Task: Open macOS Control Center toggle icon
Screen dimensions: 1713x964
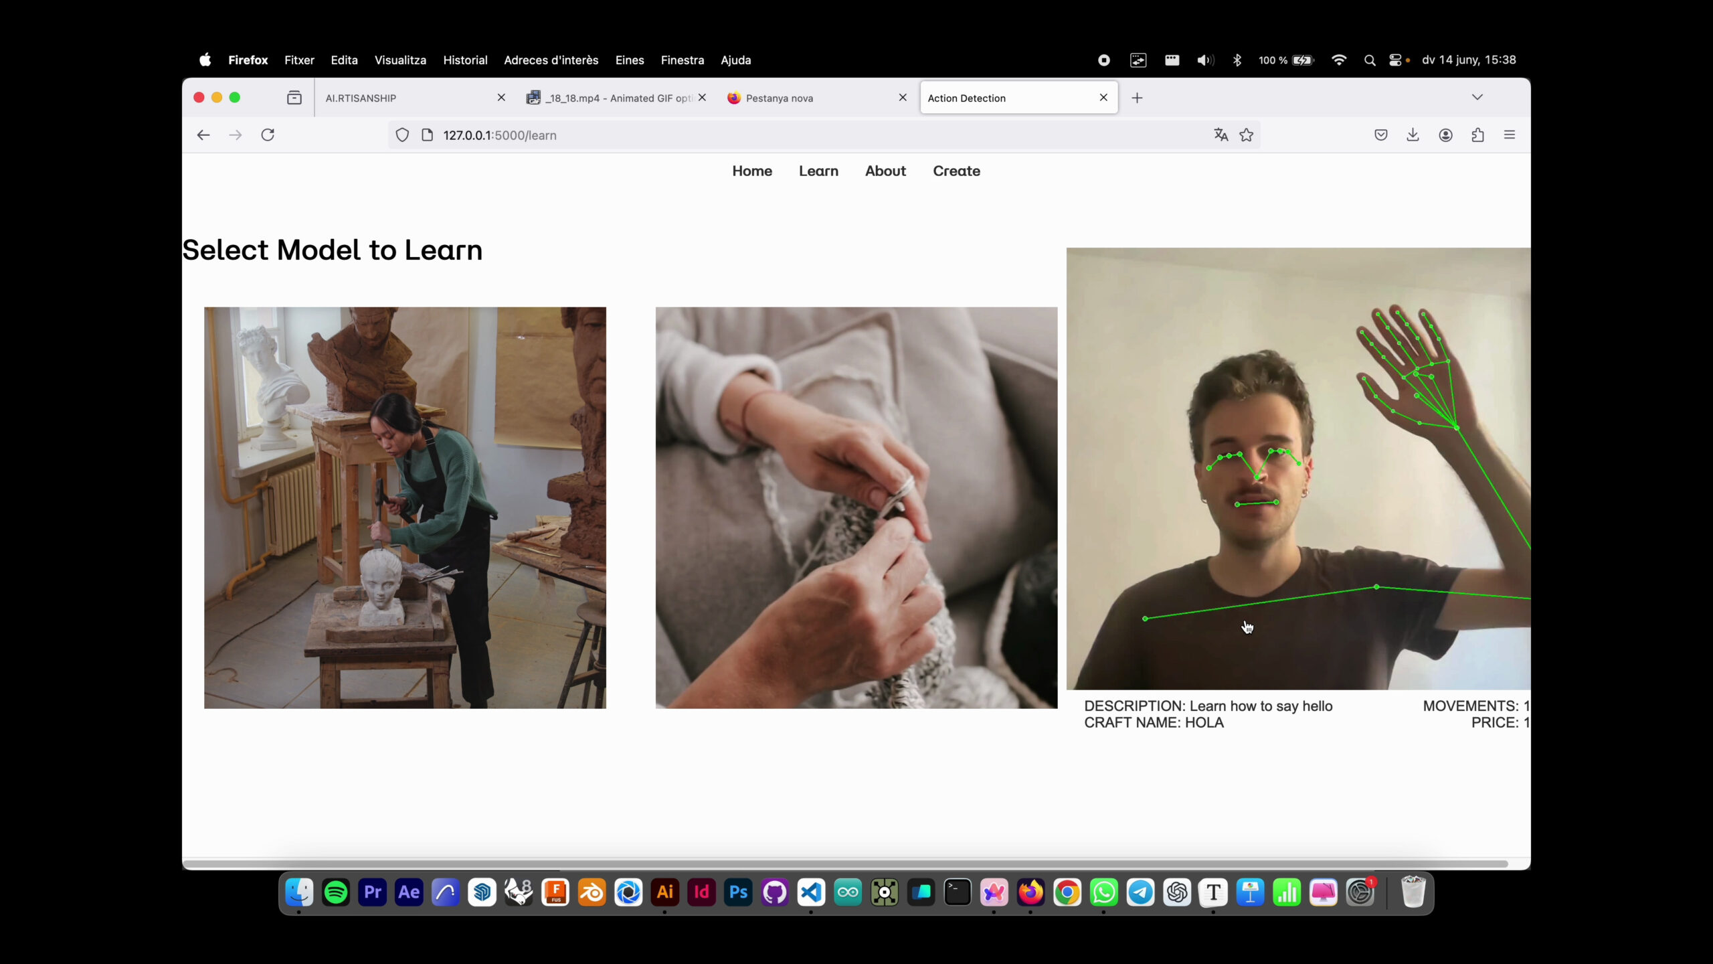Action: tap(1395, 60)
